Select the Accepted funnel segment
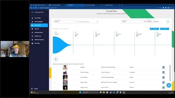This screenshot has height=98, width=175. click(x=97, y=34)
